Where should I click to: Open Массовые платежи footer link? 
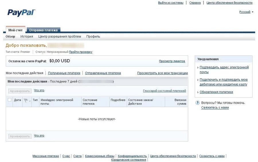coord(46,156)
